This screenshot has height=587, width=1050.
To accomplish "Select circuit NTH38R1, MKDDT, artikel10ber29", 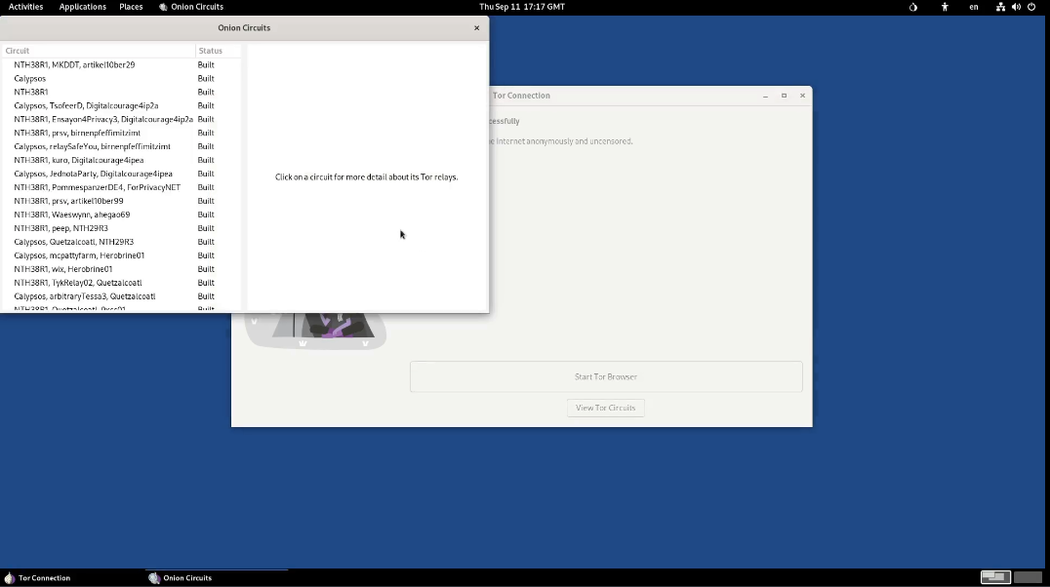I will click(74, 65).
